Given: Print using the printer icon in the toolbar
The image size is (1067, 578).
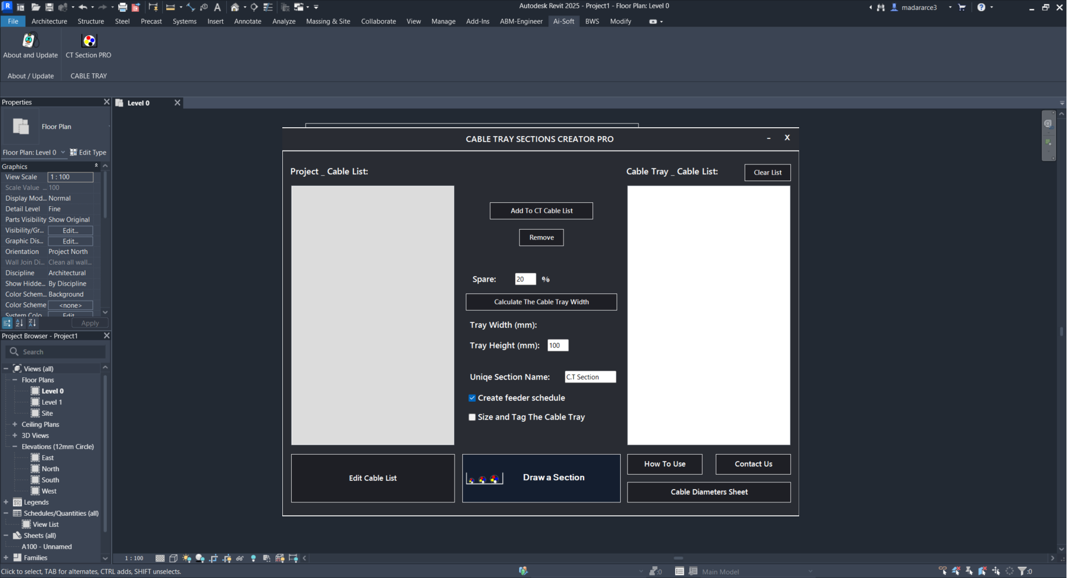Looking at the screenshot, I should point(123,7).
